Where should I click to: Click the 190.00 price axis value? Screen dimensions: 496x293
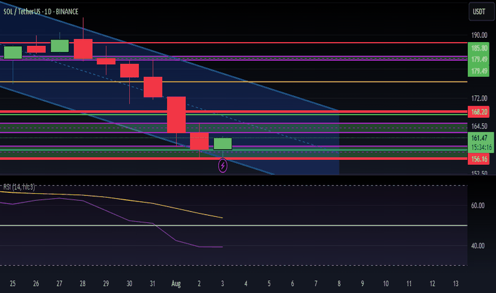click(x=479, y=35)
